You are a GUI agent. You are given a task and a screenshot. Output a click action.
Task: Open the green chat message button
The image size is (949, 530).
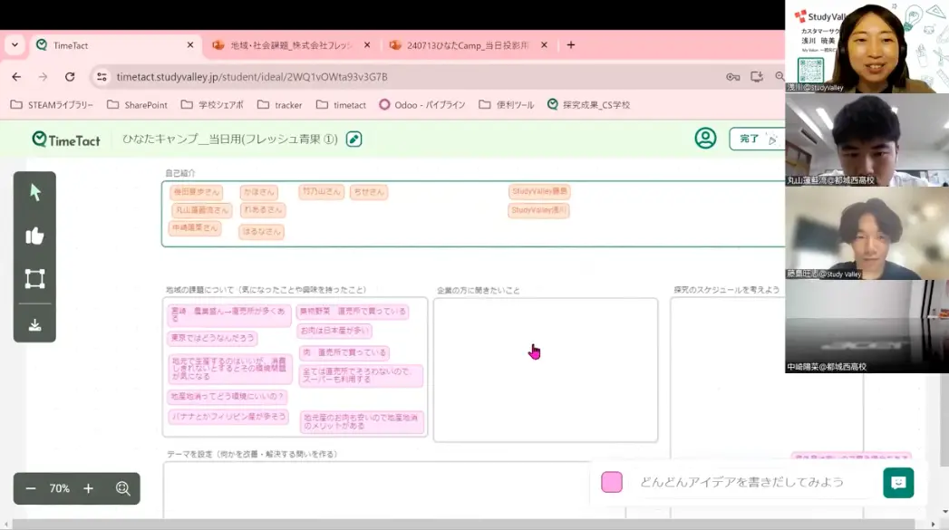[x=898, y=482]
